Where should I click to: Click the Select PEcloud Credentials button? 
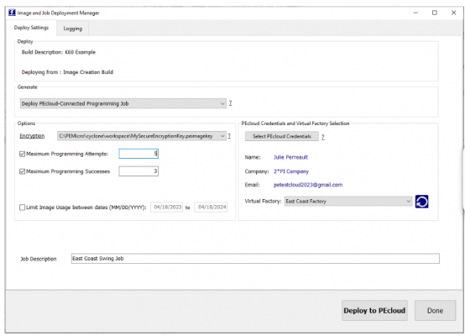[x=282, y=136]
